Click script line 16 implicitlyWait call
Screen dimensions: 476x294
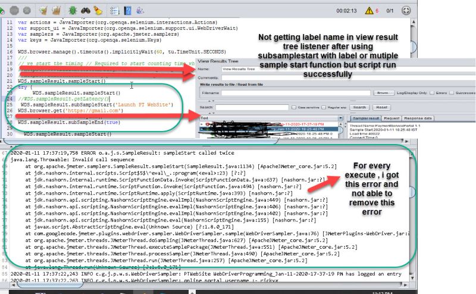click(x=122, y=52)
